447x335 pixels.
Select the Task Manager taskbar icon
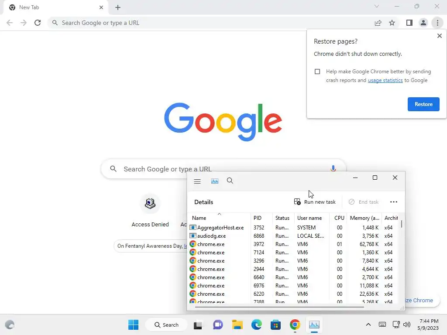click(314, 325)
